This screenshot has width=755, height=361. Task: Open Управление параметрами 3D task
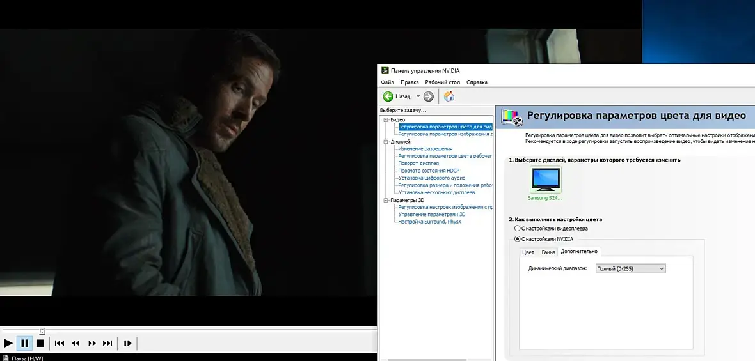point(432,215)
